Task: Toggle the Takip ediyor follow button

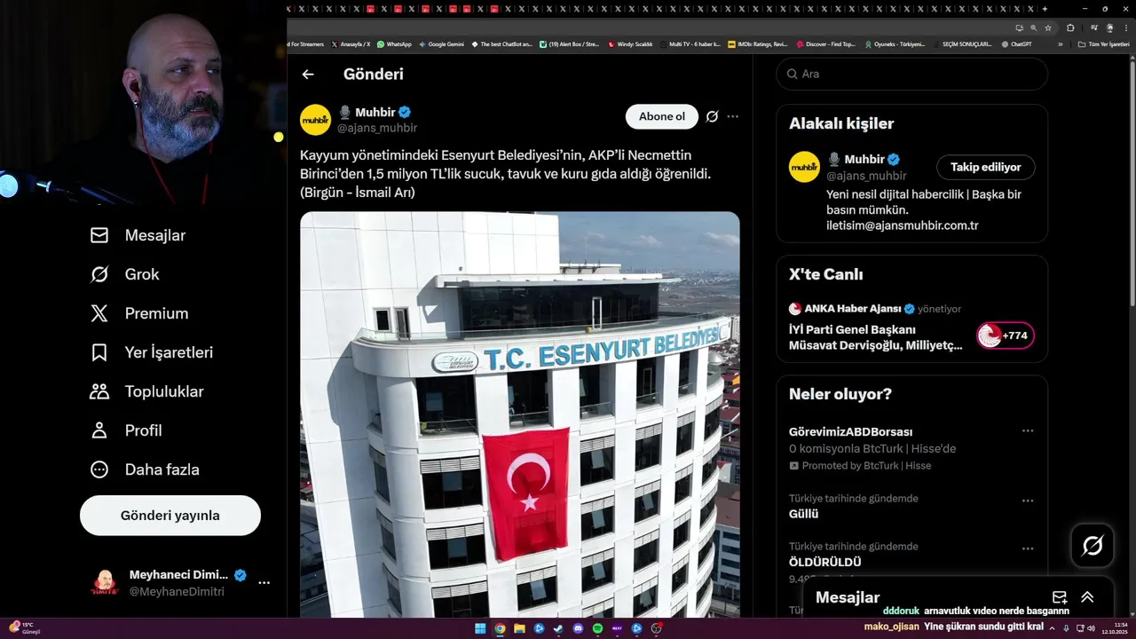Action: [x=986, y=167]
